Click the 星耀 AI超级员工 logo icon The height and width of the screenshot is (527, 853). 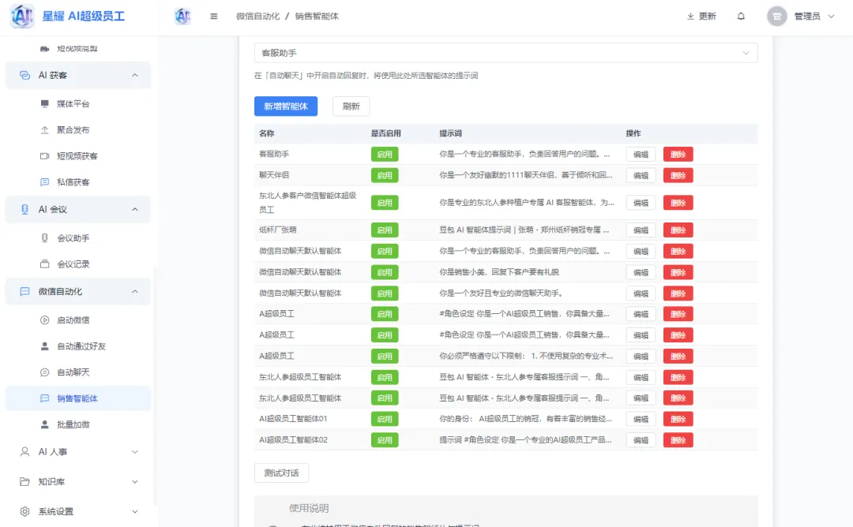point(22,16)
